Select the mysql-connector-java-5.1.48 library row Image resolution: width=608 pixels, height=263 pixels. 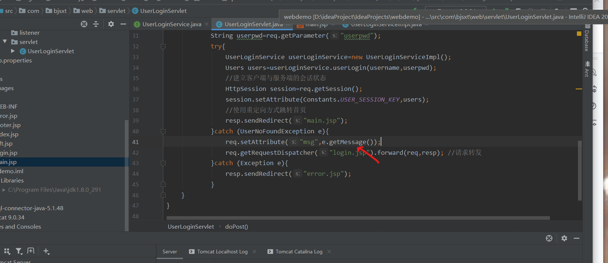(63, 208)
